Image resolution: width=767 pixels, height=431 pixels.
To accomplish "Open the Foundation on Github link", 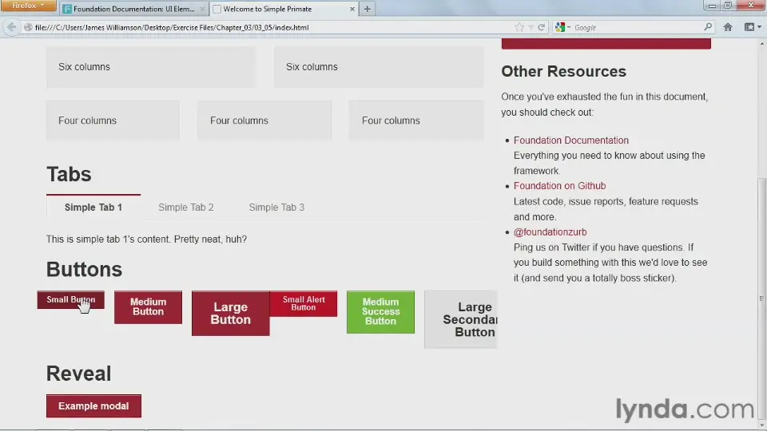I will click(x=559, y=186).
